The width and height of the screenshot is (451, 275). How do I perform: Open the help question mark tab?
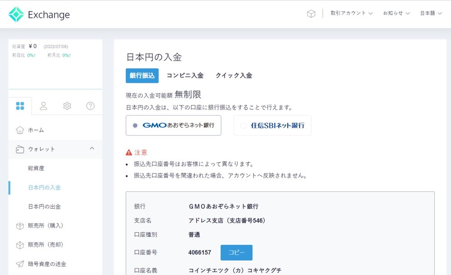pos(90,106)
